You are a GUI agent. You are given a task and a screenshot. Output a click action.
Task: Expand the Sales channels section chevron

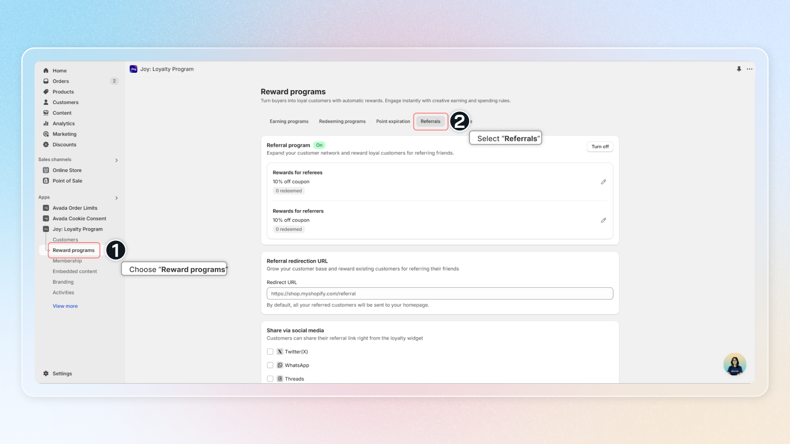pos(116,160)
